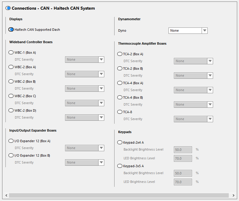Toggle the Haltech CAN System connection switch
Viewport: 239px width, 201px height.
tap(8, 8)
